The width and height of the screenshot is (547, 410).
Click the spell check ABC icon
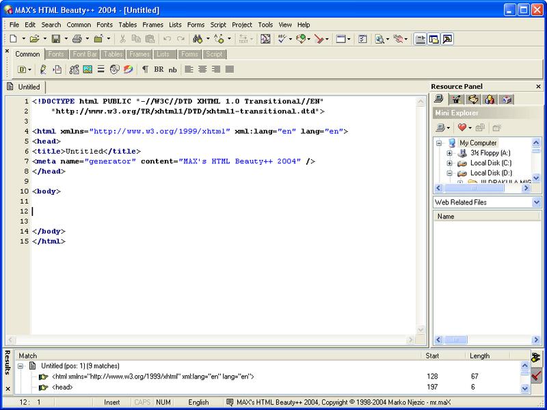pos(282,39)
